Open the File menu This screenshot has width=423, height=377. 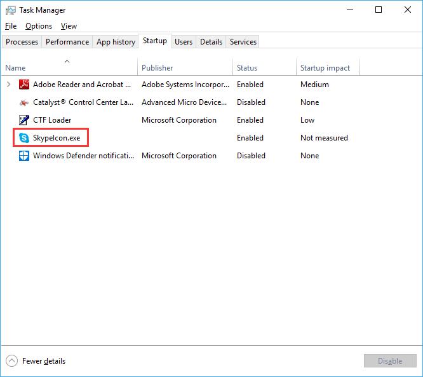[x=11, y=26]
